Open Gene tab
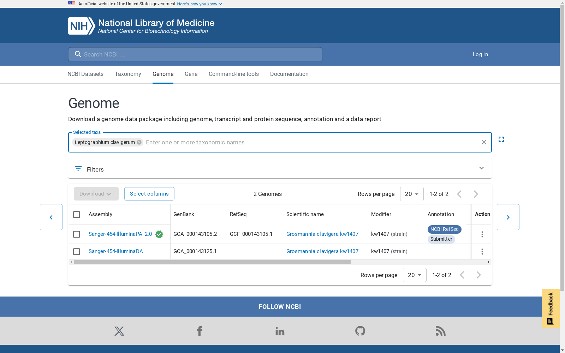The image size is (565, 353). coord(191,74)
